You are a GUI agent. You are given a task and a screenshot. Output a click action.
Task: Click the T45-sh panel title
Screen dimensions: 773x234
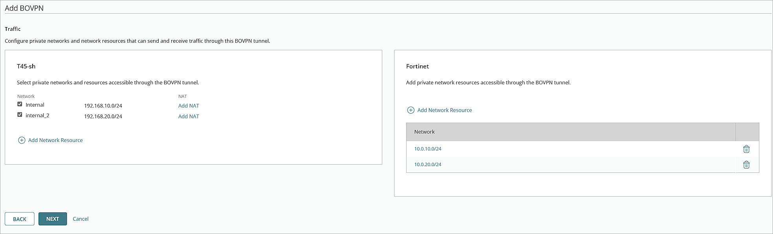point(26,66)
